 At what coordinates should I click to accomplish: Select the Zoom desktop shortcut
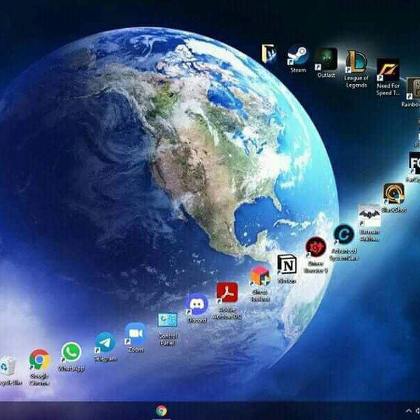136,334
